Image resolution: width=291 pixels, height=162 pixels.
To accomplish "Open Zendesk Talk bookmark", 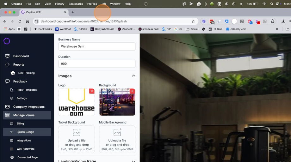I will (148, 29).
